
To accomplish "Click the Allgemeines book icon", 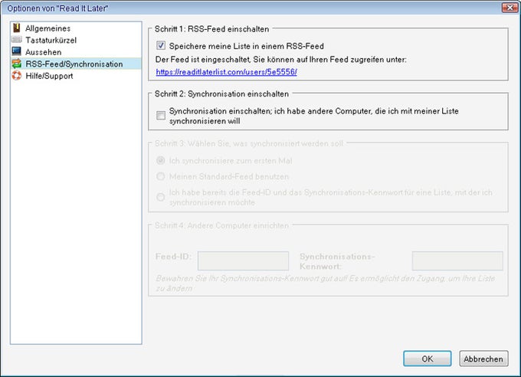I will click(17, 28).
